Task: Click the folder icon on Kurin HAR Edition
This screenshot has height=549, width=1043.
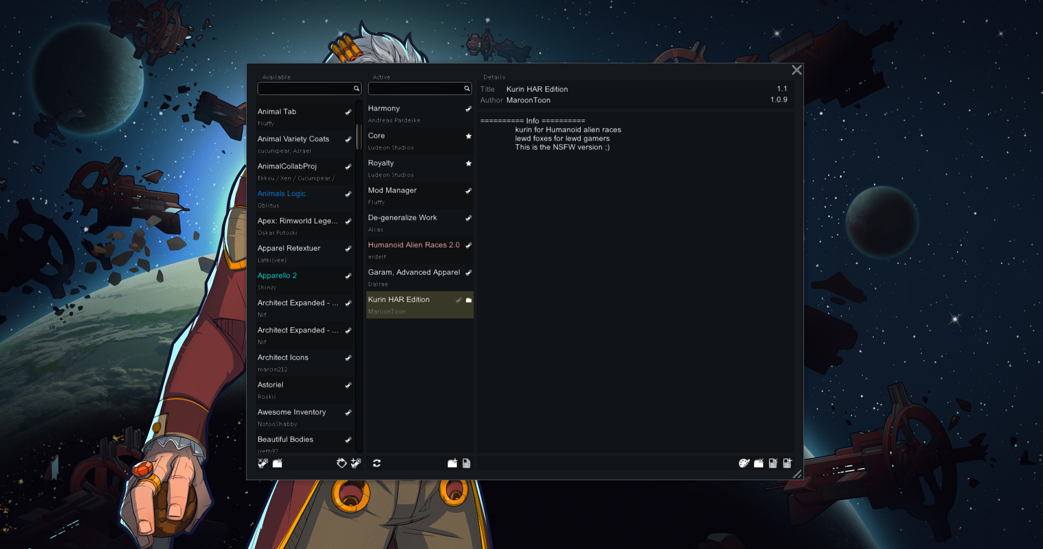Action: point(468,300)
